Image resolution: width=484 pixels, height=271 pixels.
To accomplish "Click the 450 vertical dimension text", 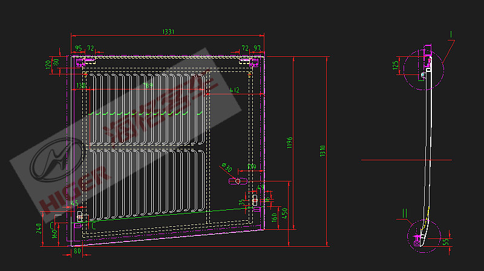I will click(283, 214).
